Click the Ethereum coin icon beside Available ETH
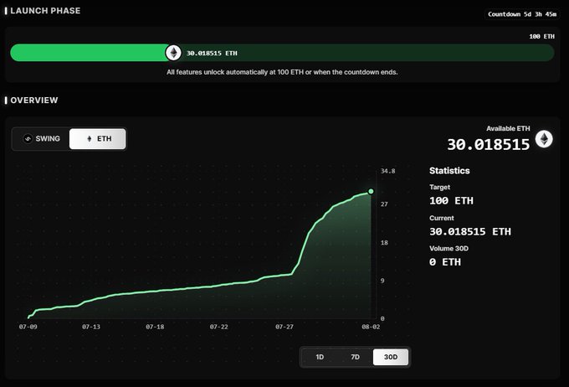569x387 pixels. 544,139
